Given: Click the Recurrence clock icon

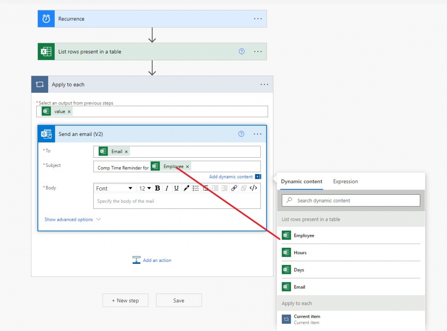Looking at the screenshot, I should pos(46,19).
